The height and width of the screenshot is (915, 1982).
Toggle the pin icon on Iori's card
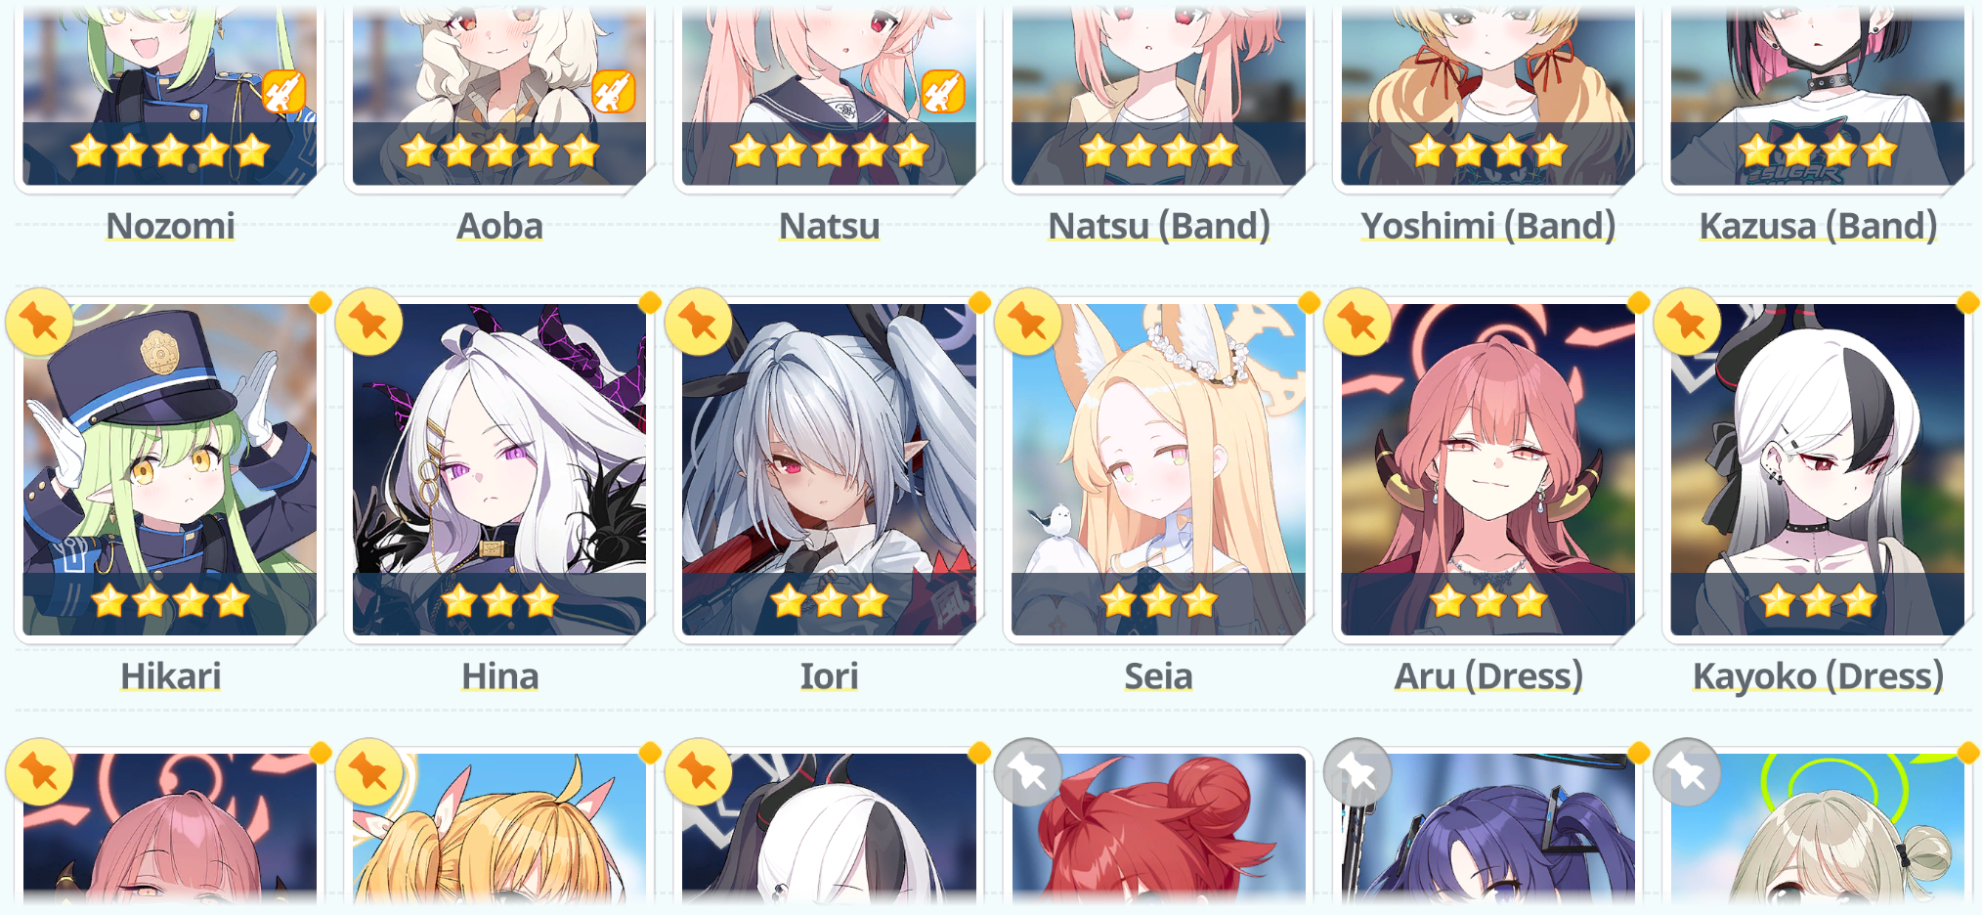click(698, 322)
